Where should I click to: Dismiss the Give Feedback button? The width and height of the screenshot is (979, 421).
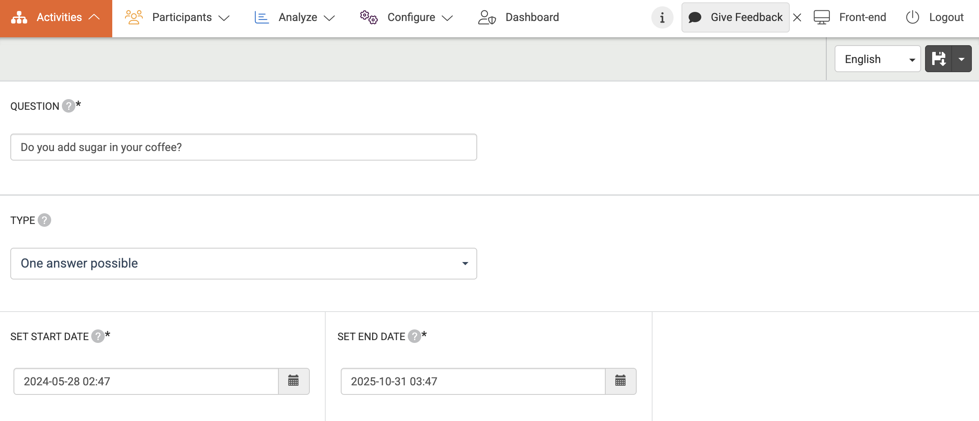click(x=797, y=17)
